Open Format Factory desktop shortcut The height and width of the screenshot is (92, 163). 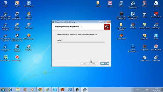[144, 59]
